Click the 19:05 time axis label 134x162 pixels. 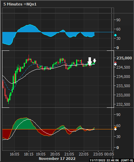[41, 154]
